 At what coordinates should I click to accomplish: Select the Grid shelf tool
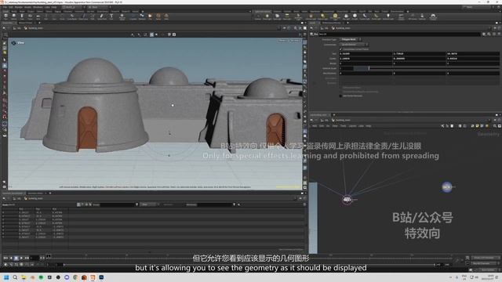pos(38,16)
